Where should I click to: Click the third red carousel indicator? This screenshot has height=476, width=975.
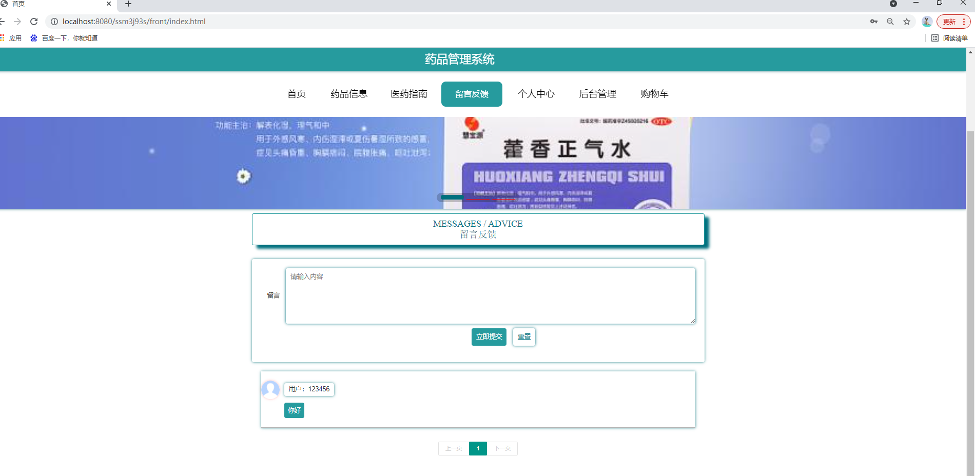[504, 199]
